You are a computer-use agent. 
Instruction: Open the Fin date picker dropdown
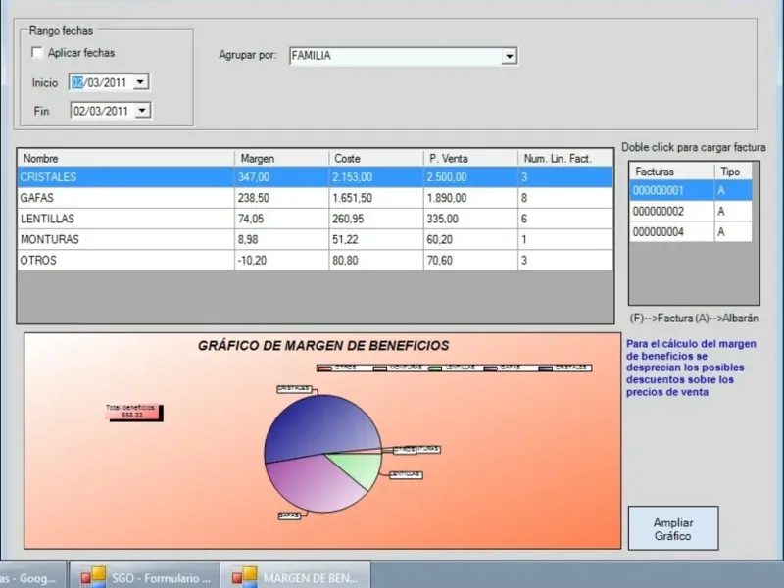tap(142, 111)
